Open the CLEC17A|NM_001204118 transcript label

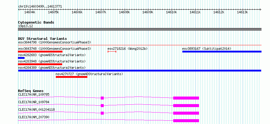(36, 110)
